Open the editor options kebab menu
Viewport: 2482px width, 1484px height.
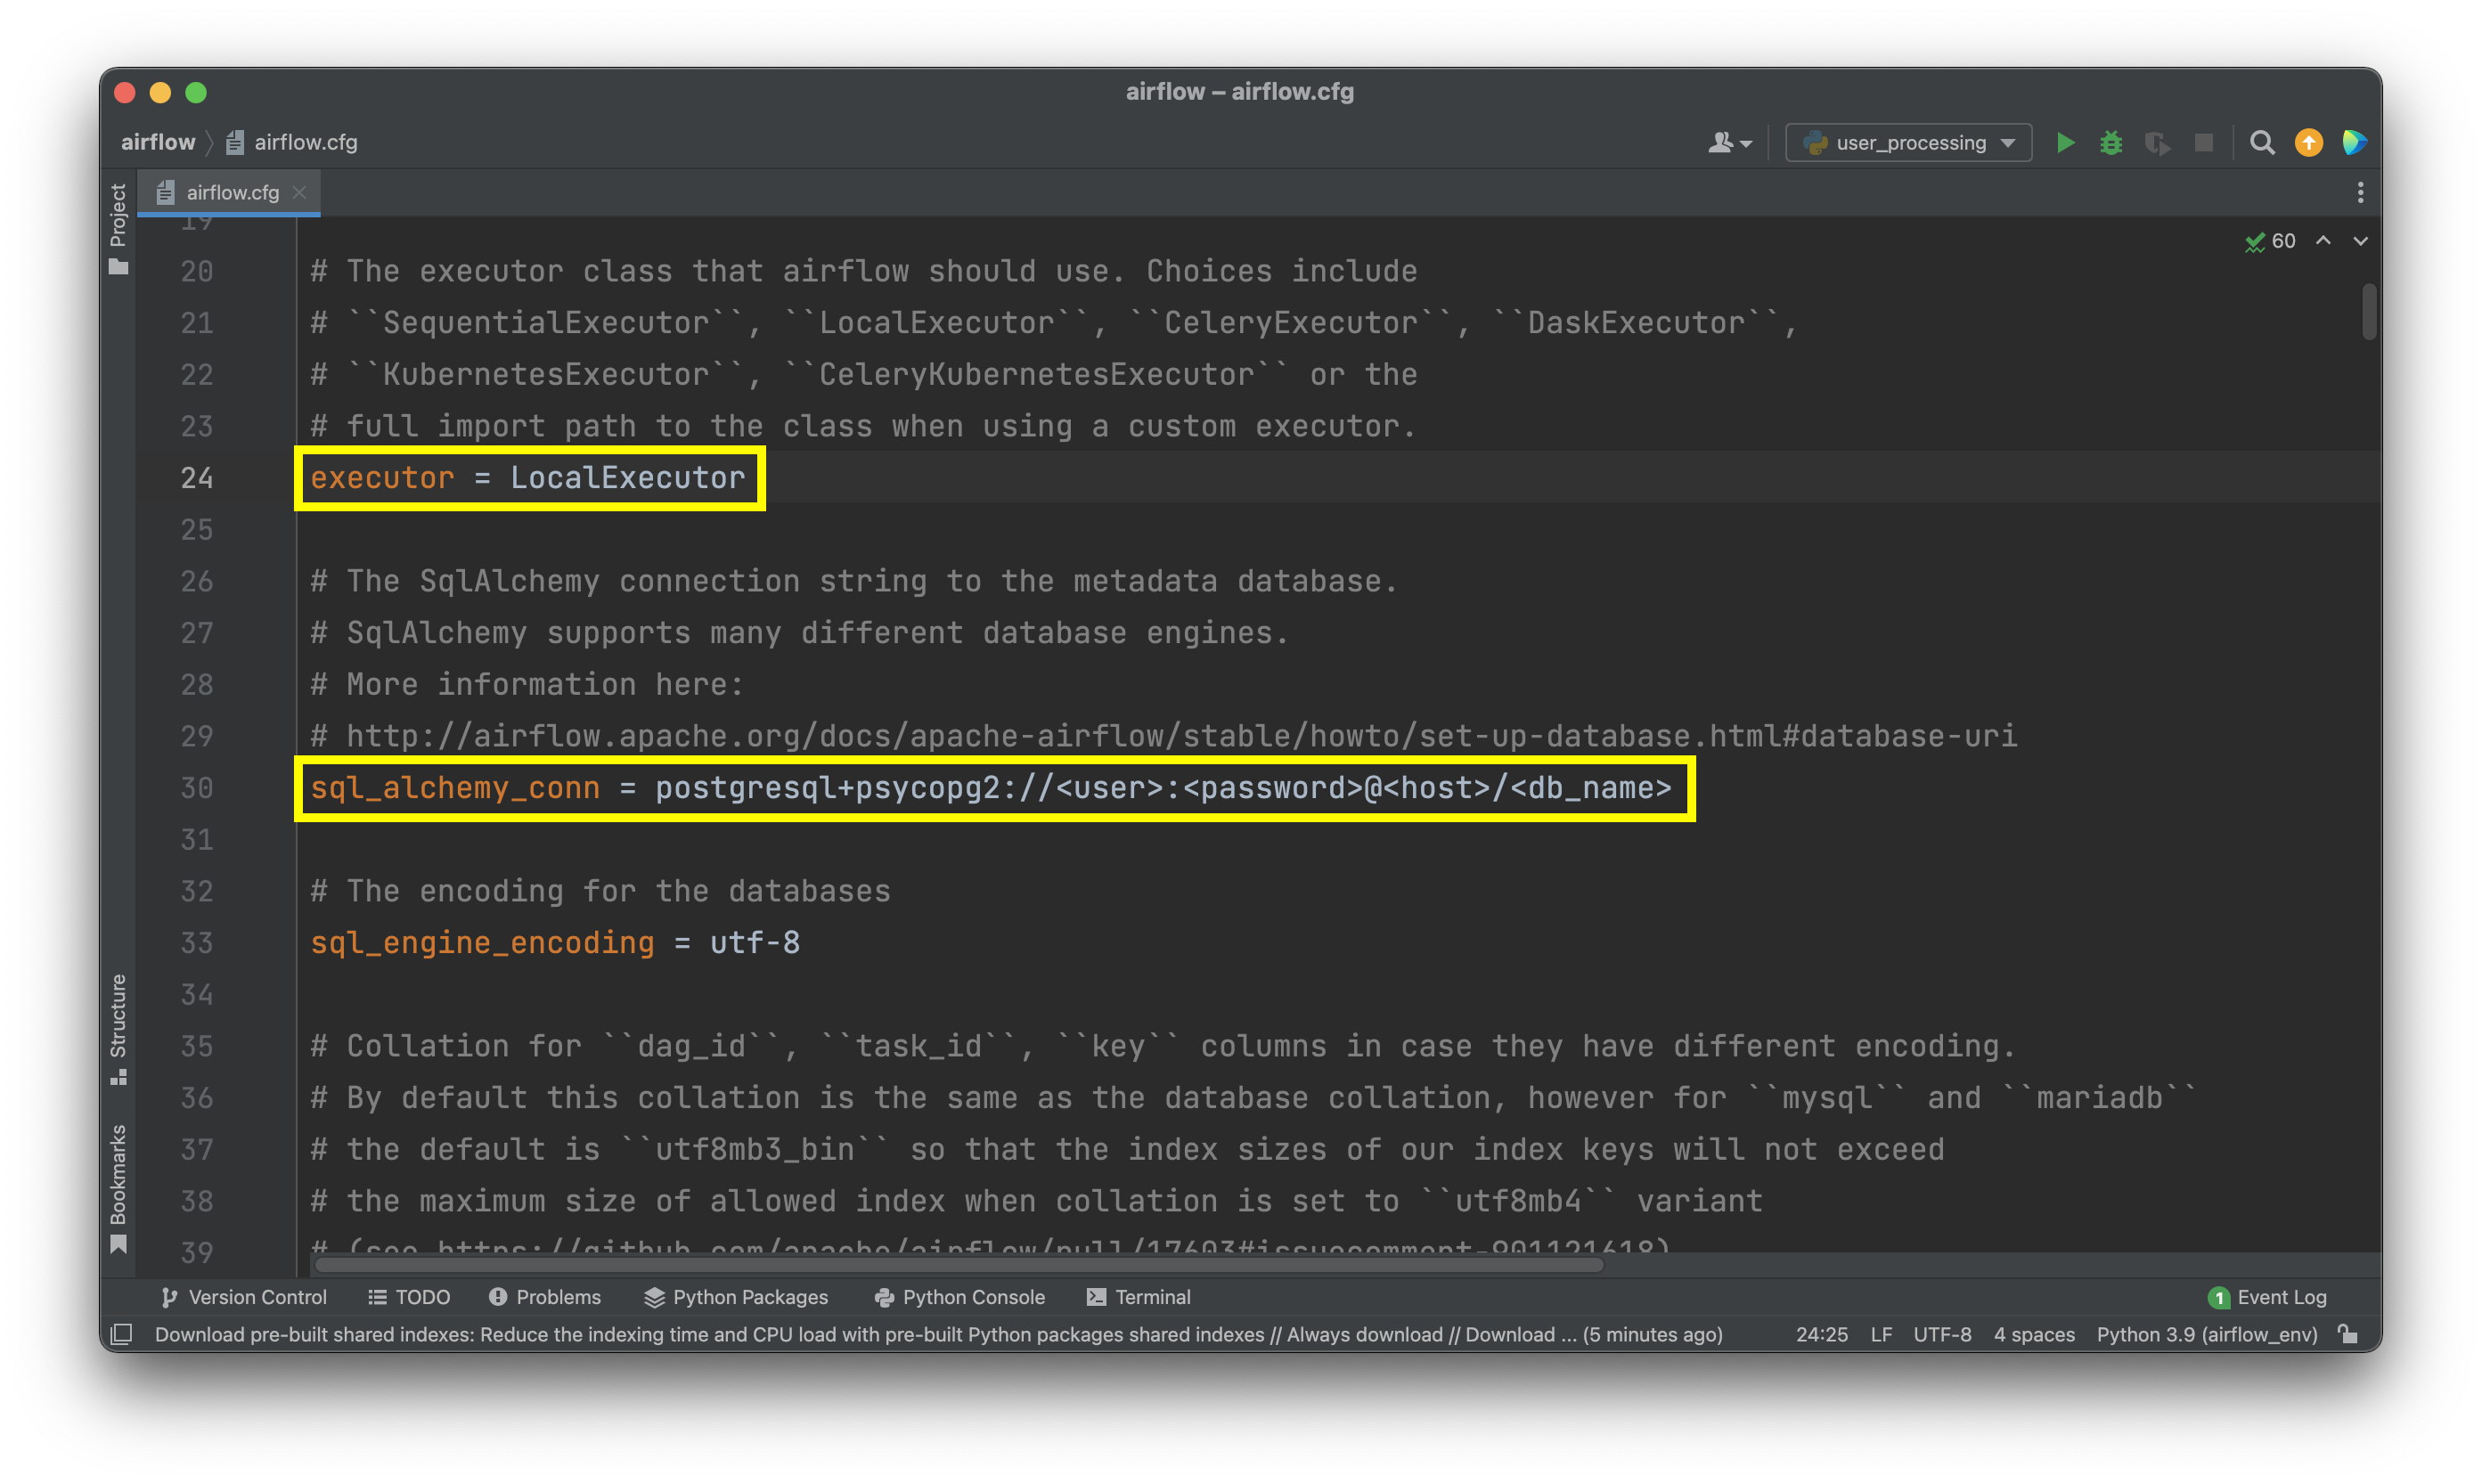(x=2361, y=192)
